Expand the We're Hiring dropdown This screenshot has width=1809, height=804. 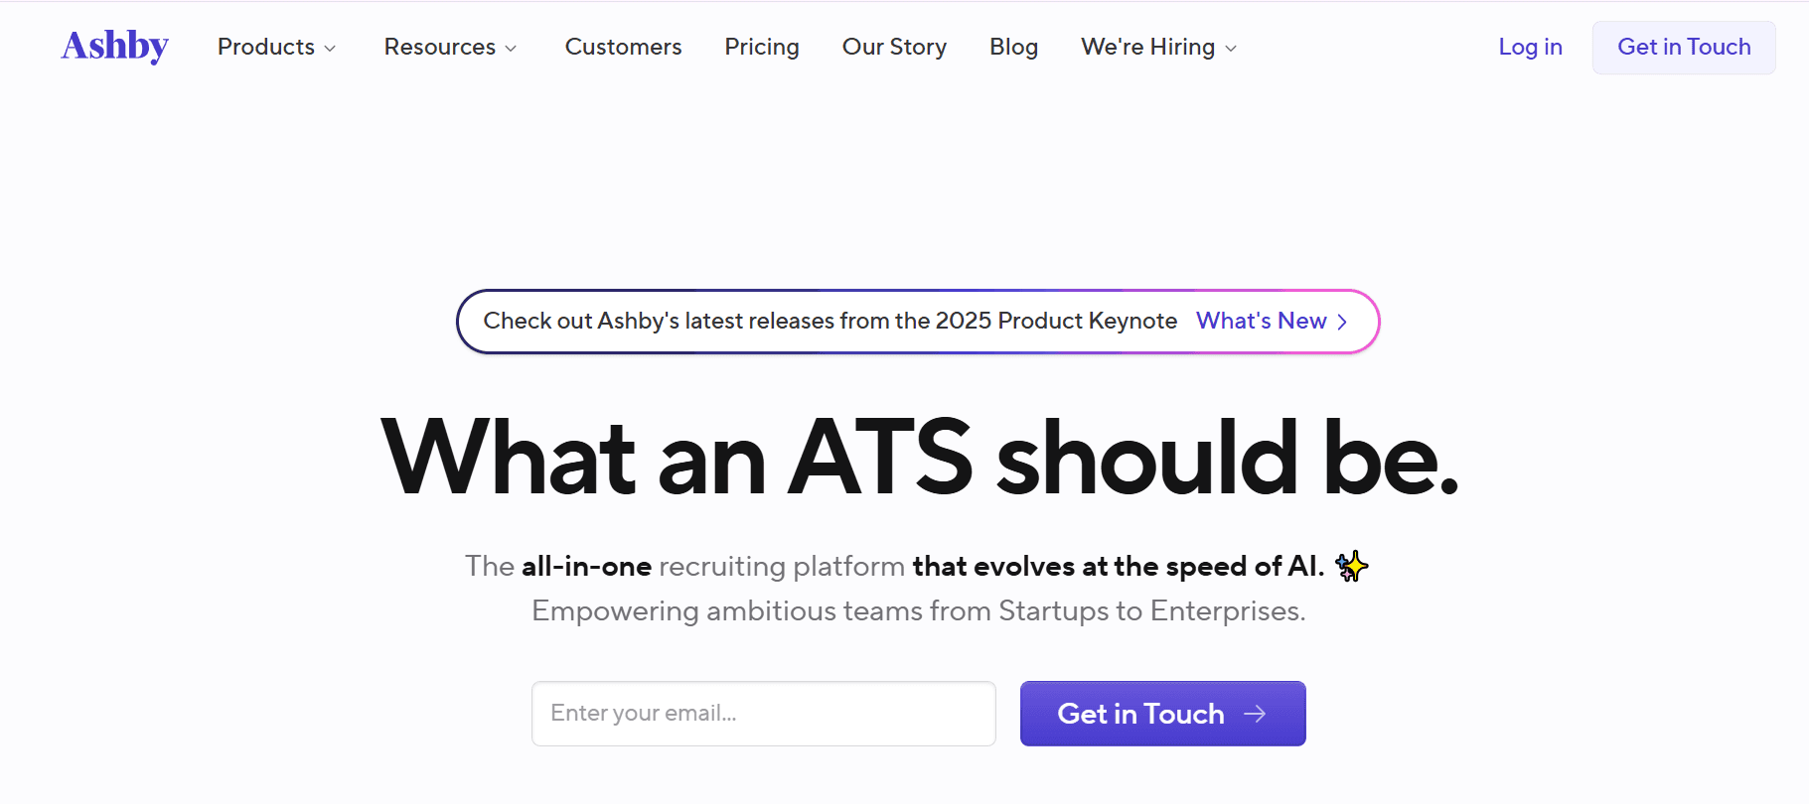point(1158,47)
